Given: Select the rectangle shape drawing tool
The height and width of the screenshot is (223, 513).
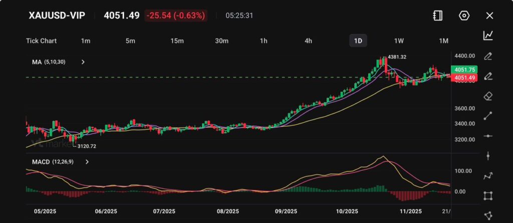Looking at the screenshot, I should (488, 196).
